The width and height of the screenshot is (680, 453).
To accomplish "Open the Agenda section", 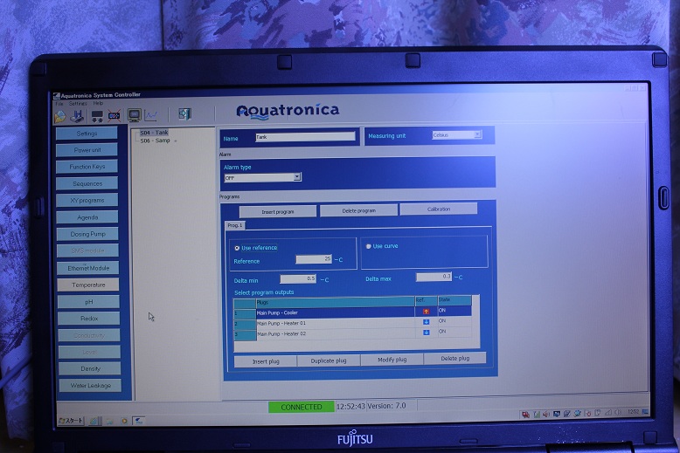I will [x=87, y=217].
